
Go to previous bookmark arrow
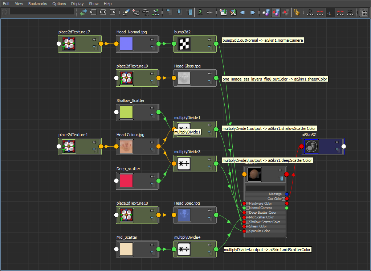[242, 12]
